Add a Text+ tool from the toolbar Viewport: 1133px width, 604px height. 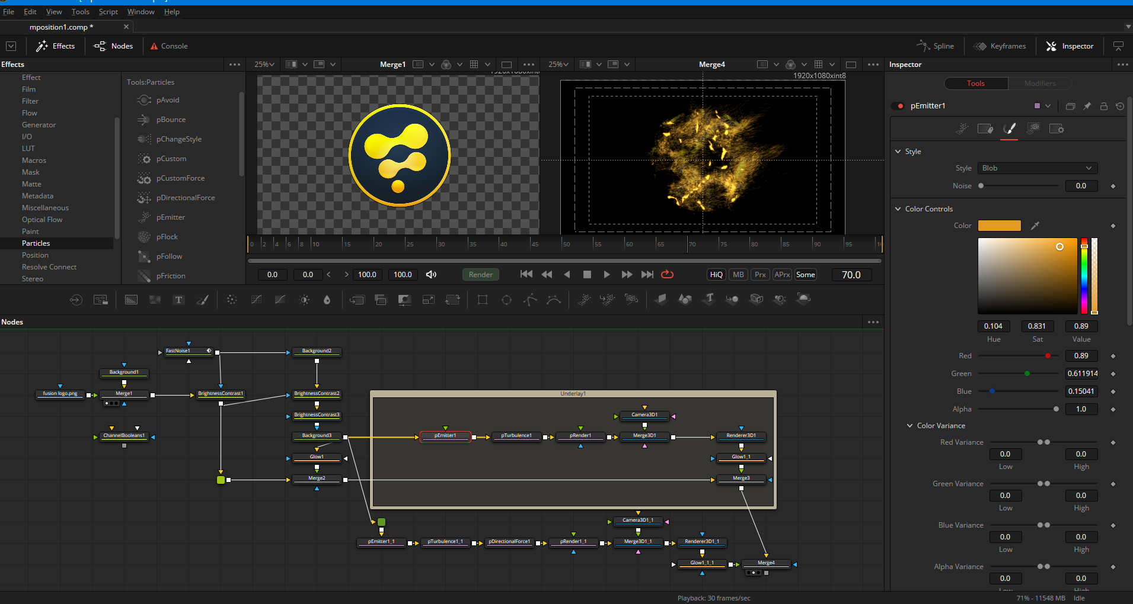click(178, 300)
